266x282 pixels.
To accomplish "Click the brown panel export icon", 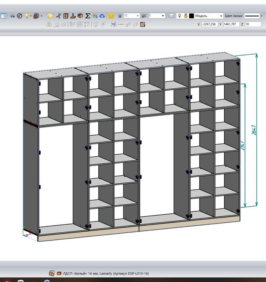I will [x=143, y=25].
